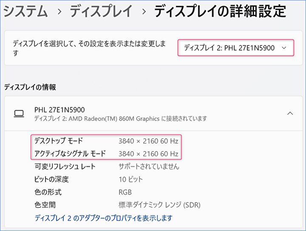Open the ディスプレイ 2: PHL 27E1N5900 dropdown
The width and height of the screenshot is (306, 231).
click(x=235, y=48)
